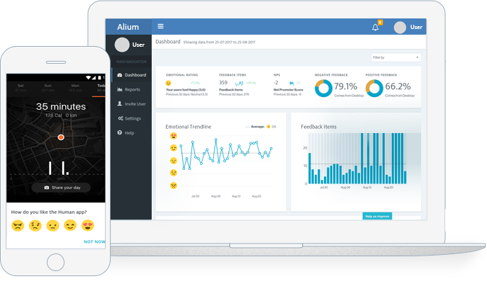Image resolution: width=487 pixels, height=286 pixels.
Task: Click the angry emoji on trendline axis
Action: tap(174, 185)
